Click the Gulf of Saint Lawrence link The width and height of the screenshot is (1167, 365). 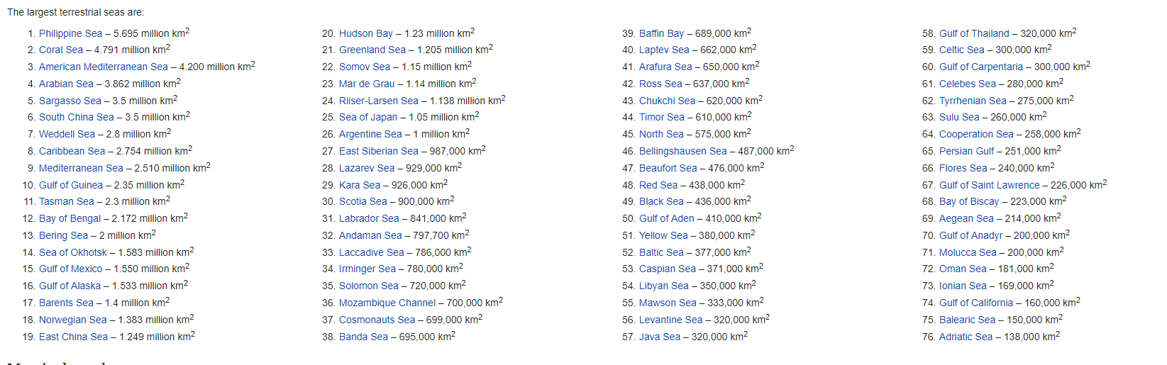point(989,185)
